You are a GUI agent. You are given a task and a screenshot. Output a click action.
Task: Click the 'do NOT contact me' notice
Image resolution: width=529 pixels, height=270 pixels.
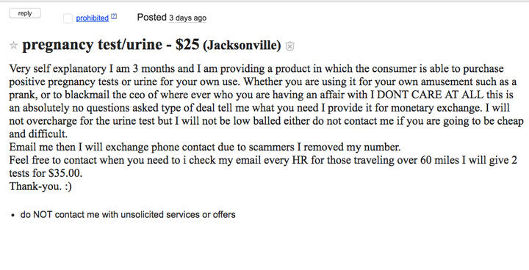[128, 215]
